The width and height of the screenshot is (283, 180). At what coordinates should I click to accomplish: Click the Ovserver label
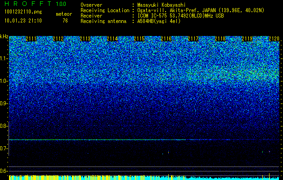(91, 5)
